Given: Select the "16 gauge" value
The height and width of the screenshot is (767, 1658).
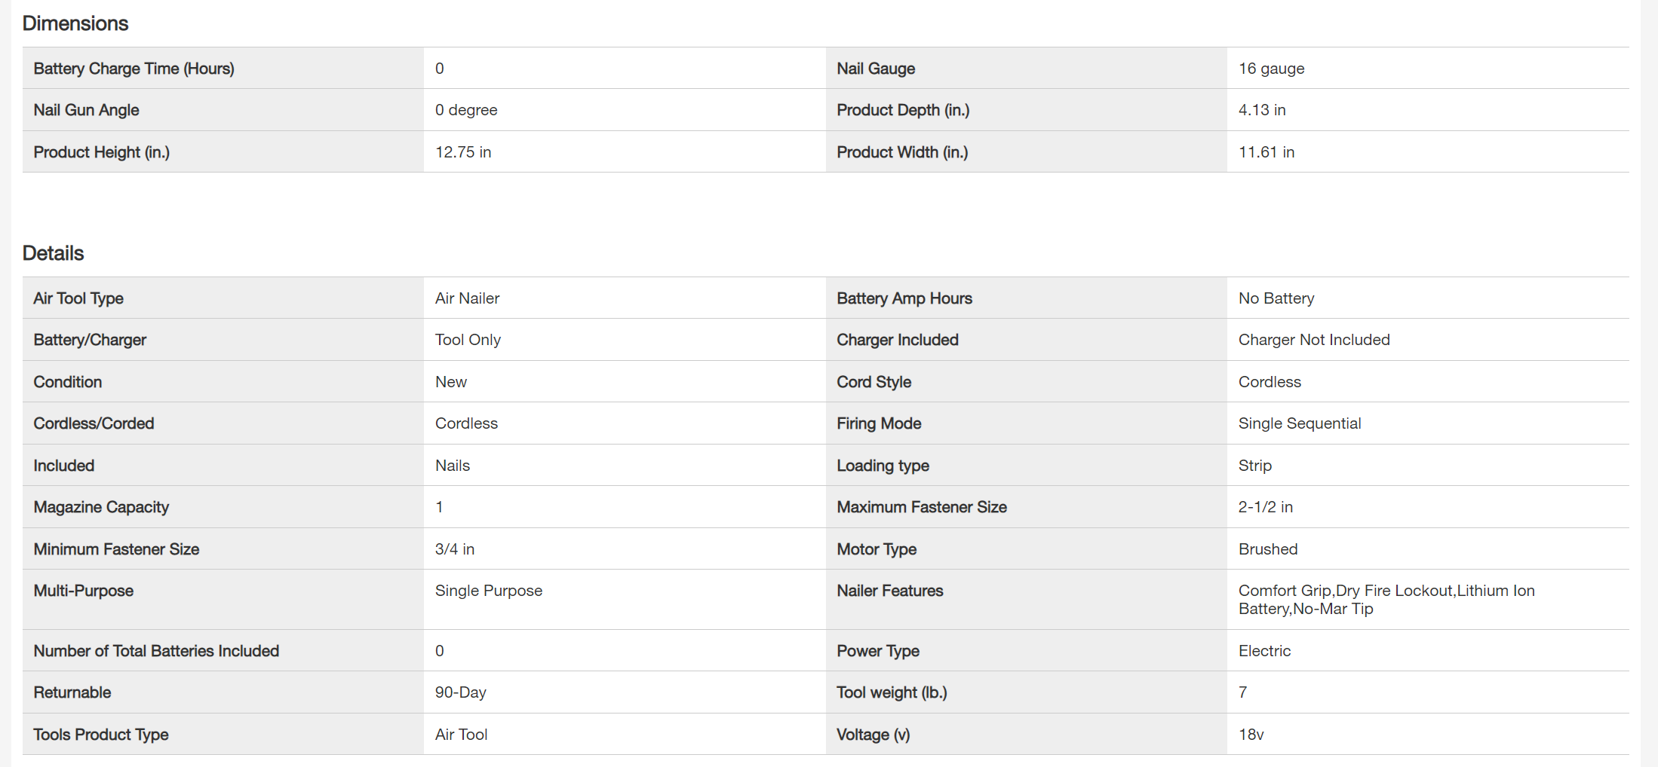Looking at the screenshot, I should coord(1271,69).
